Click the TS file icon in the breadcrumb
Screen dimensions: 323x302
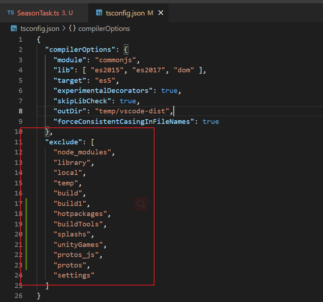click(x=14, y=28)
